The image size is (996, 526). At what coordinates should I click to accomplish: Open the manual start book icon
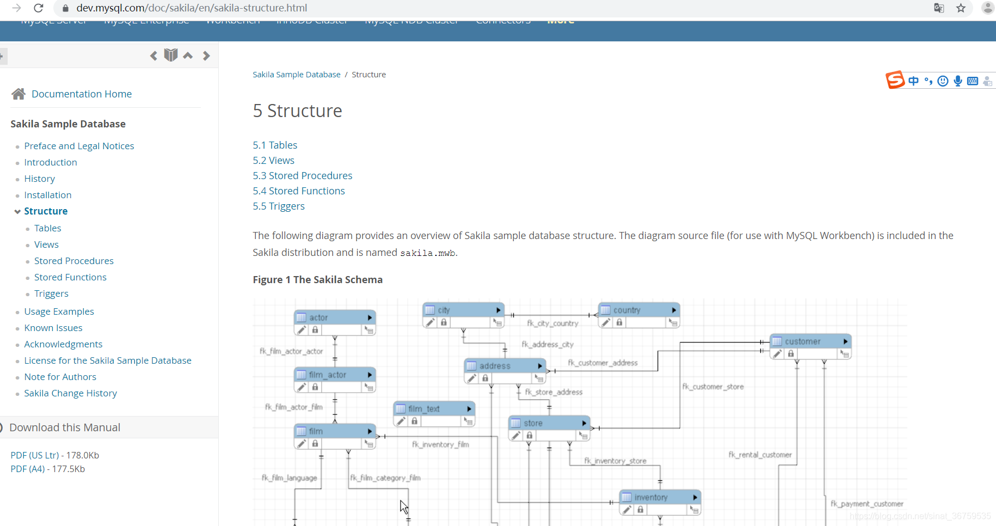171,55
